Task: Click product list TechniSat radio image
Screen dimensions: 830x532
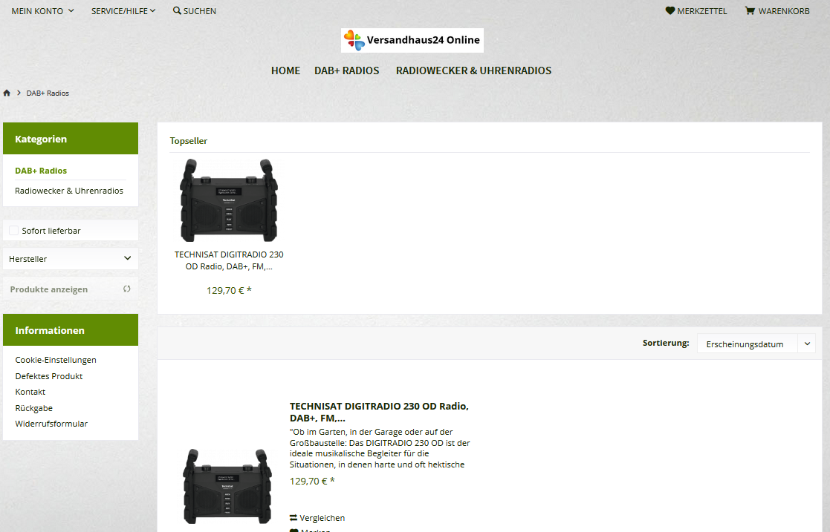Action: [x=227, y=487]
